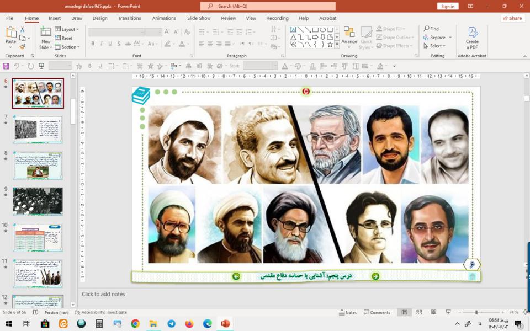The image size is (530, 331).
Task: Click the Create a PDF Acrobat icon
Action: pos(472,38)
